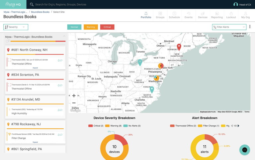Click the search for Orgs, Regions, Groups field
Image resolution: width=255 pixels, height=160 pixels.
(x=61, y=5)
